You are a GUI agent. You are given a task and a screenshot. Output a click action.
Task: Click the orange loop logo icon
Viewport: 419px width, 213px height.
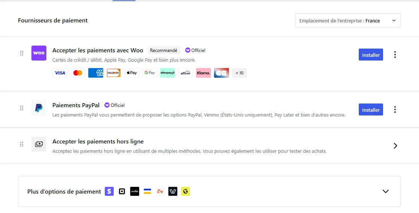tap(160, 191)
